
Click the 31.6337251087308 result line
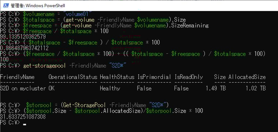23,117
